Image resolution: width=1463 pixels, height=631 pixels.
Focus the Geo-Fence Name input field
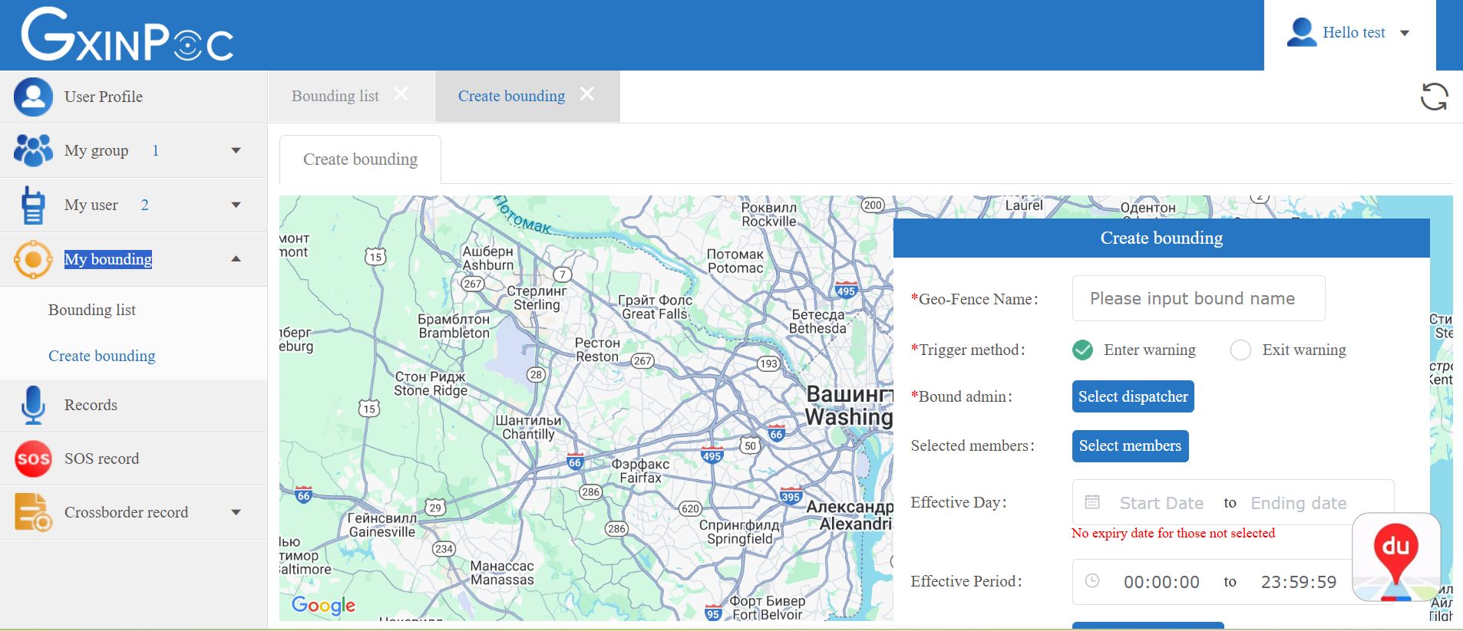tap(1198, 298)
